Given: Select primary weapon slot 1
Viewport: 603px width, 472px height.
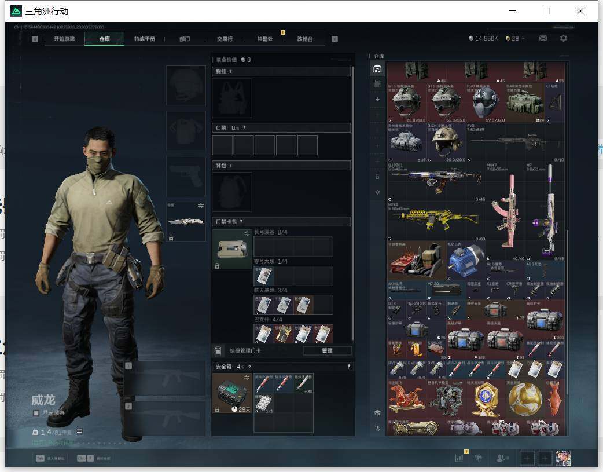Looking at the screenshot, I should pos(164,378).
